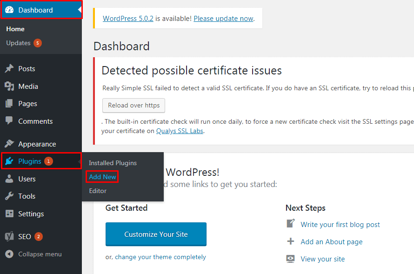Click the Plugins update badge showing 1
This screenshot has height=274, width=414.
[x=48, y=161]
